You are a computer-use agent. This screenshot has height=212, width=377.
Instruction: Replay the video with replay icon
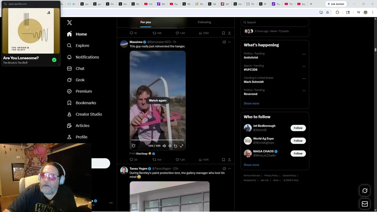point(134,146)
